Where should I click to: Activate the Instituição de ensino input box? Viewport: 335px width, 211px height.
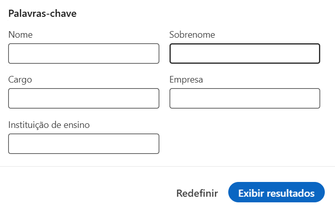pyautogui.click(x=84, y=144)
